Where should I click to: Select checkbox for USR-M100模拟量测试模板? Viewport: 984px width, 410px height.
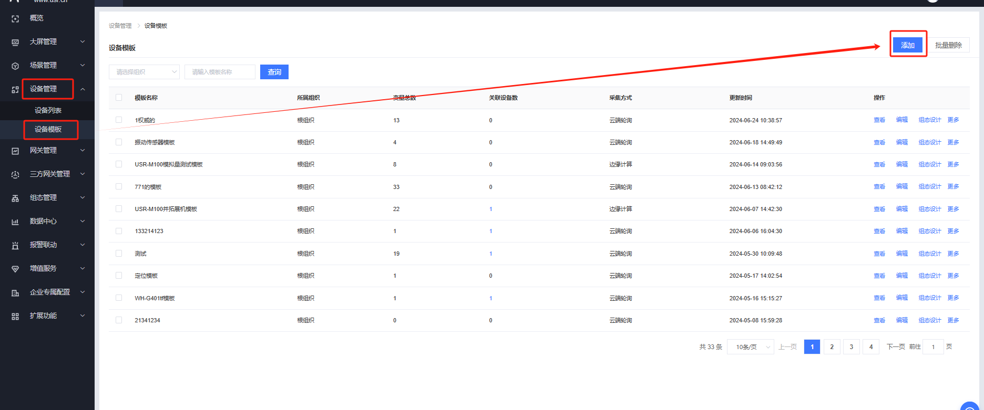tap(119, 164)
